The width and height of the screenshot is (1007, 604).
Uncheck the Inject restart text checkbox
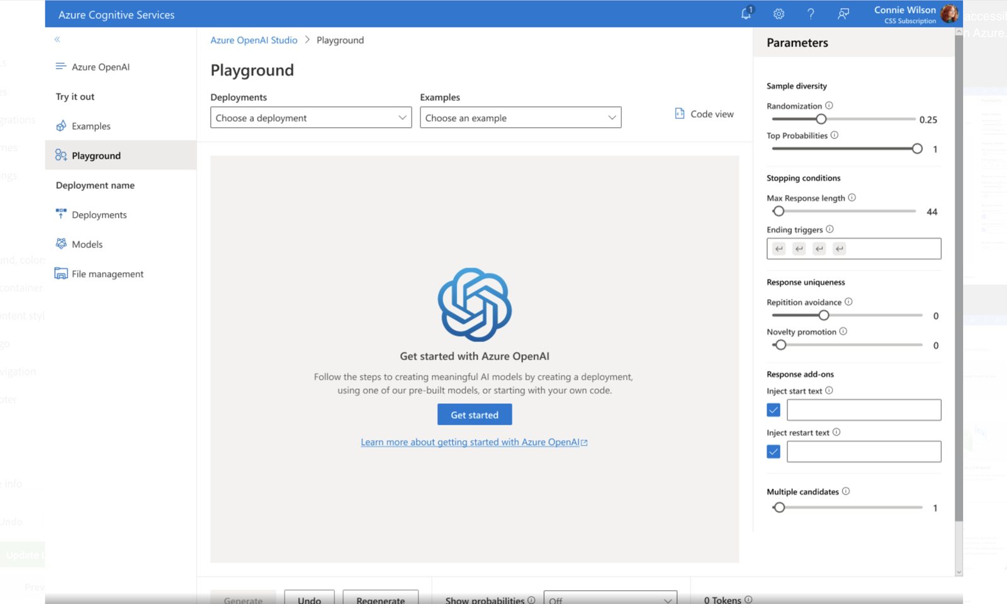(x=774, y=452)
